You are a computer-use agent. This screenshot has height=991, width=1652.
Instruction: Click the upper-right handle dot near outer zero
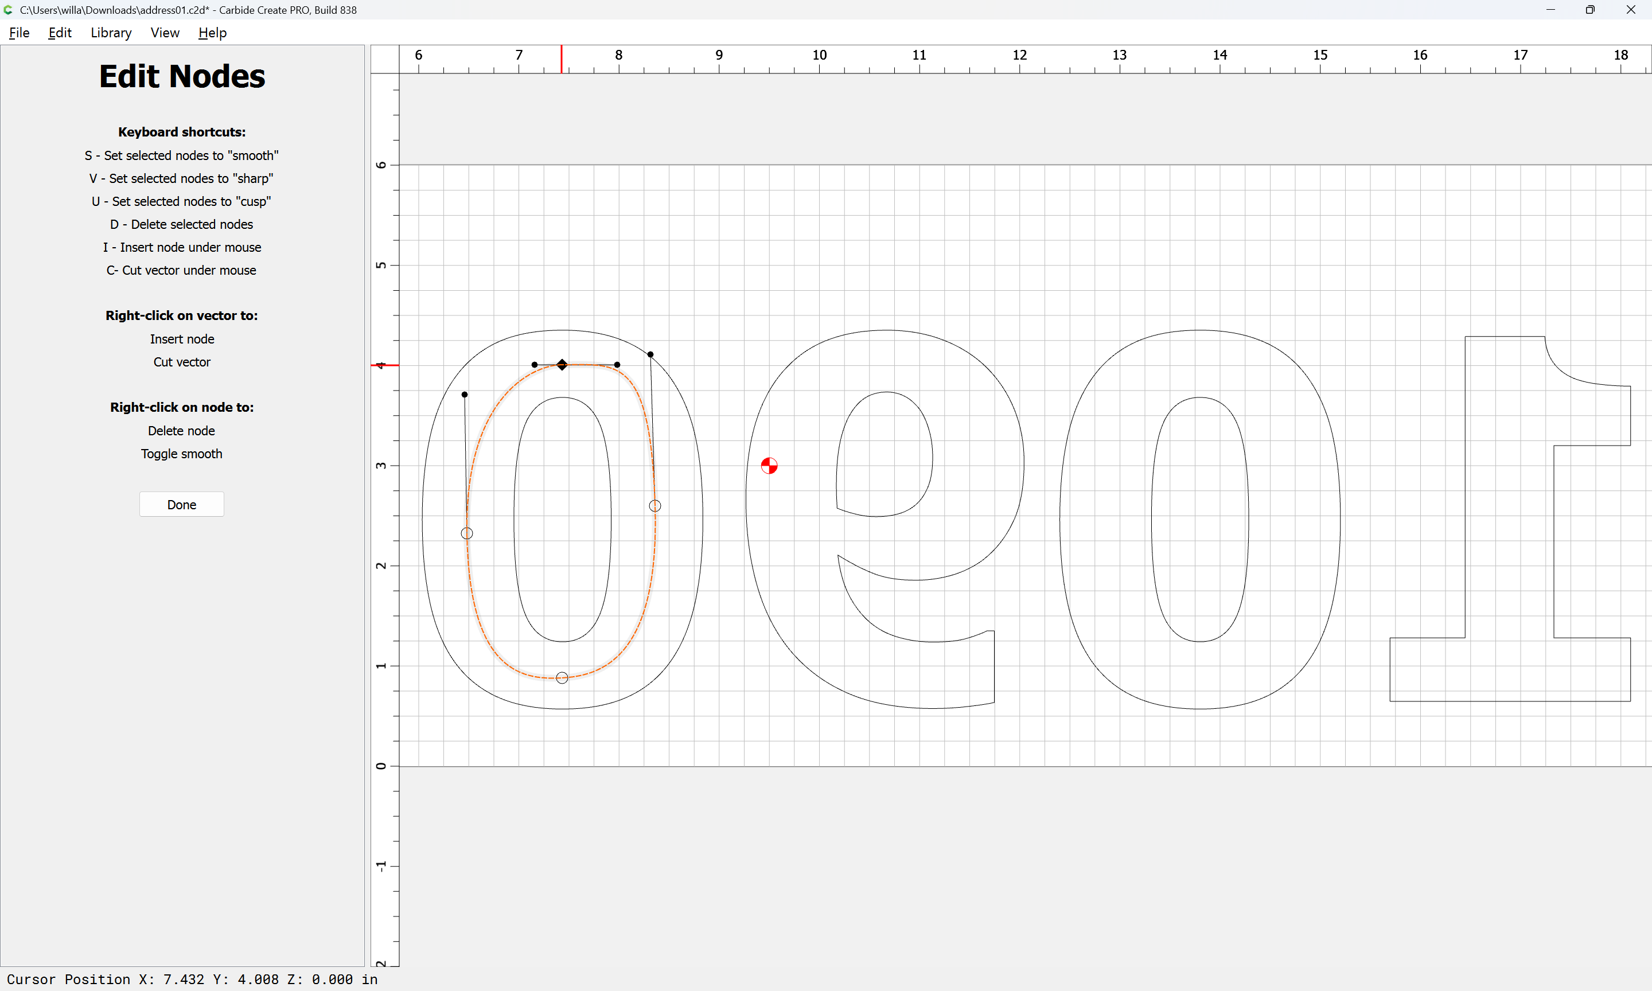(x=650, y=354)
